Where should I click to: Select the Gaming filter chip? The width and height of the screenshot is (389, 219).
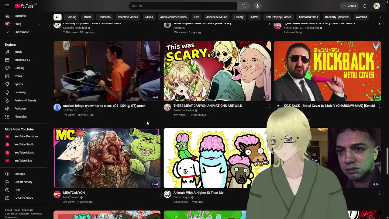[x=71, y=17]
